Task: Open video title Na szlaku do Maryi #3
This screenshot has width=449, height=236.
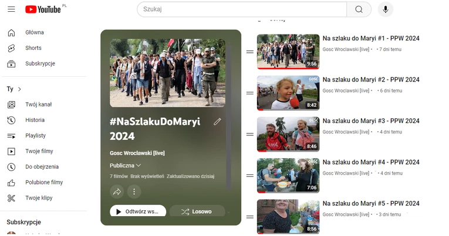Action: 371,121
